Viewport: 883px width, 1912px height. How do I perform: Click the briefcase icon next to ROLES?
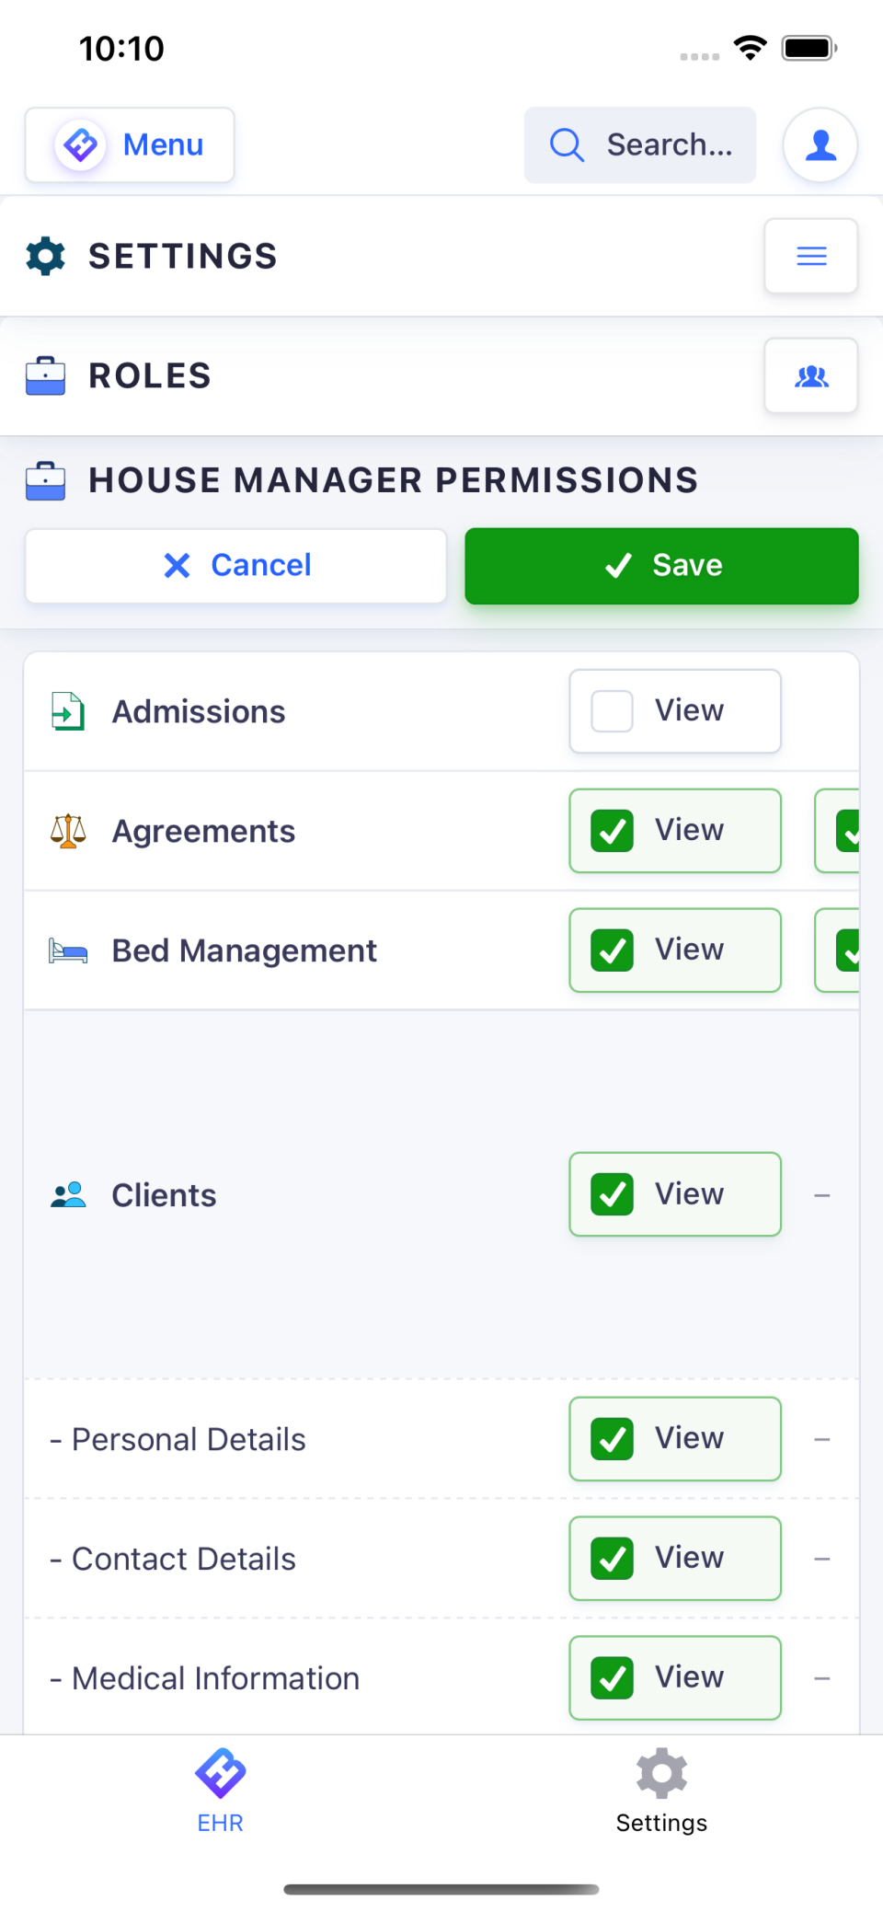pyautogui.click(x=46, y=375)
